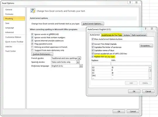The height and width of the screenshot is (117, 158).
Task: Enable Enforce accented uppercase in French
Action: [32, 47]
